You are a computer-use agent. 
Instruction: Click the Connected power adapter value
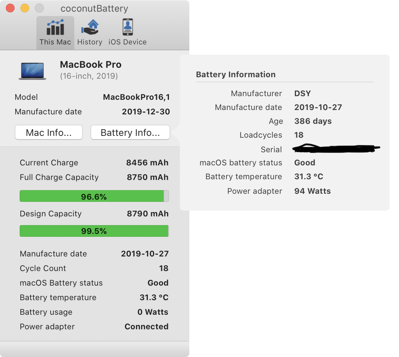coord(147,327)
